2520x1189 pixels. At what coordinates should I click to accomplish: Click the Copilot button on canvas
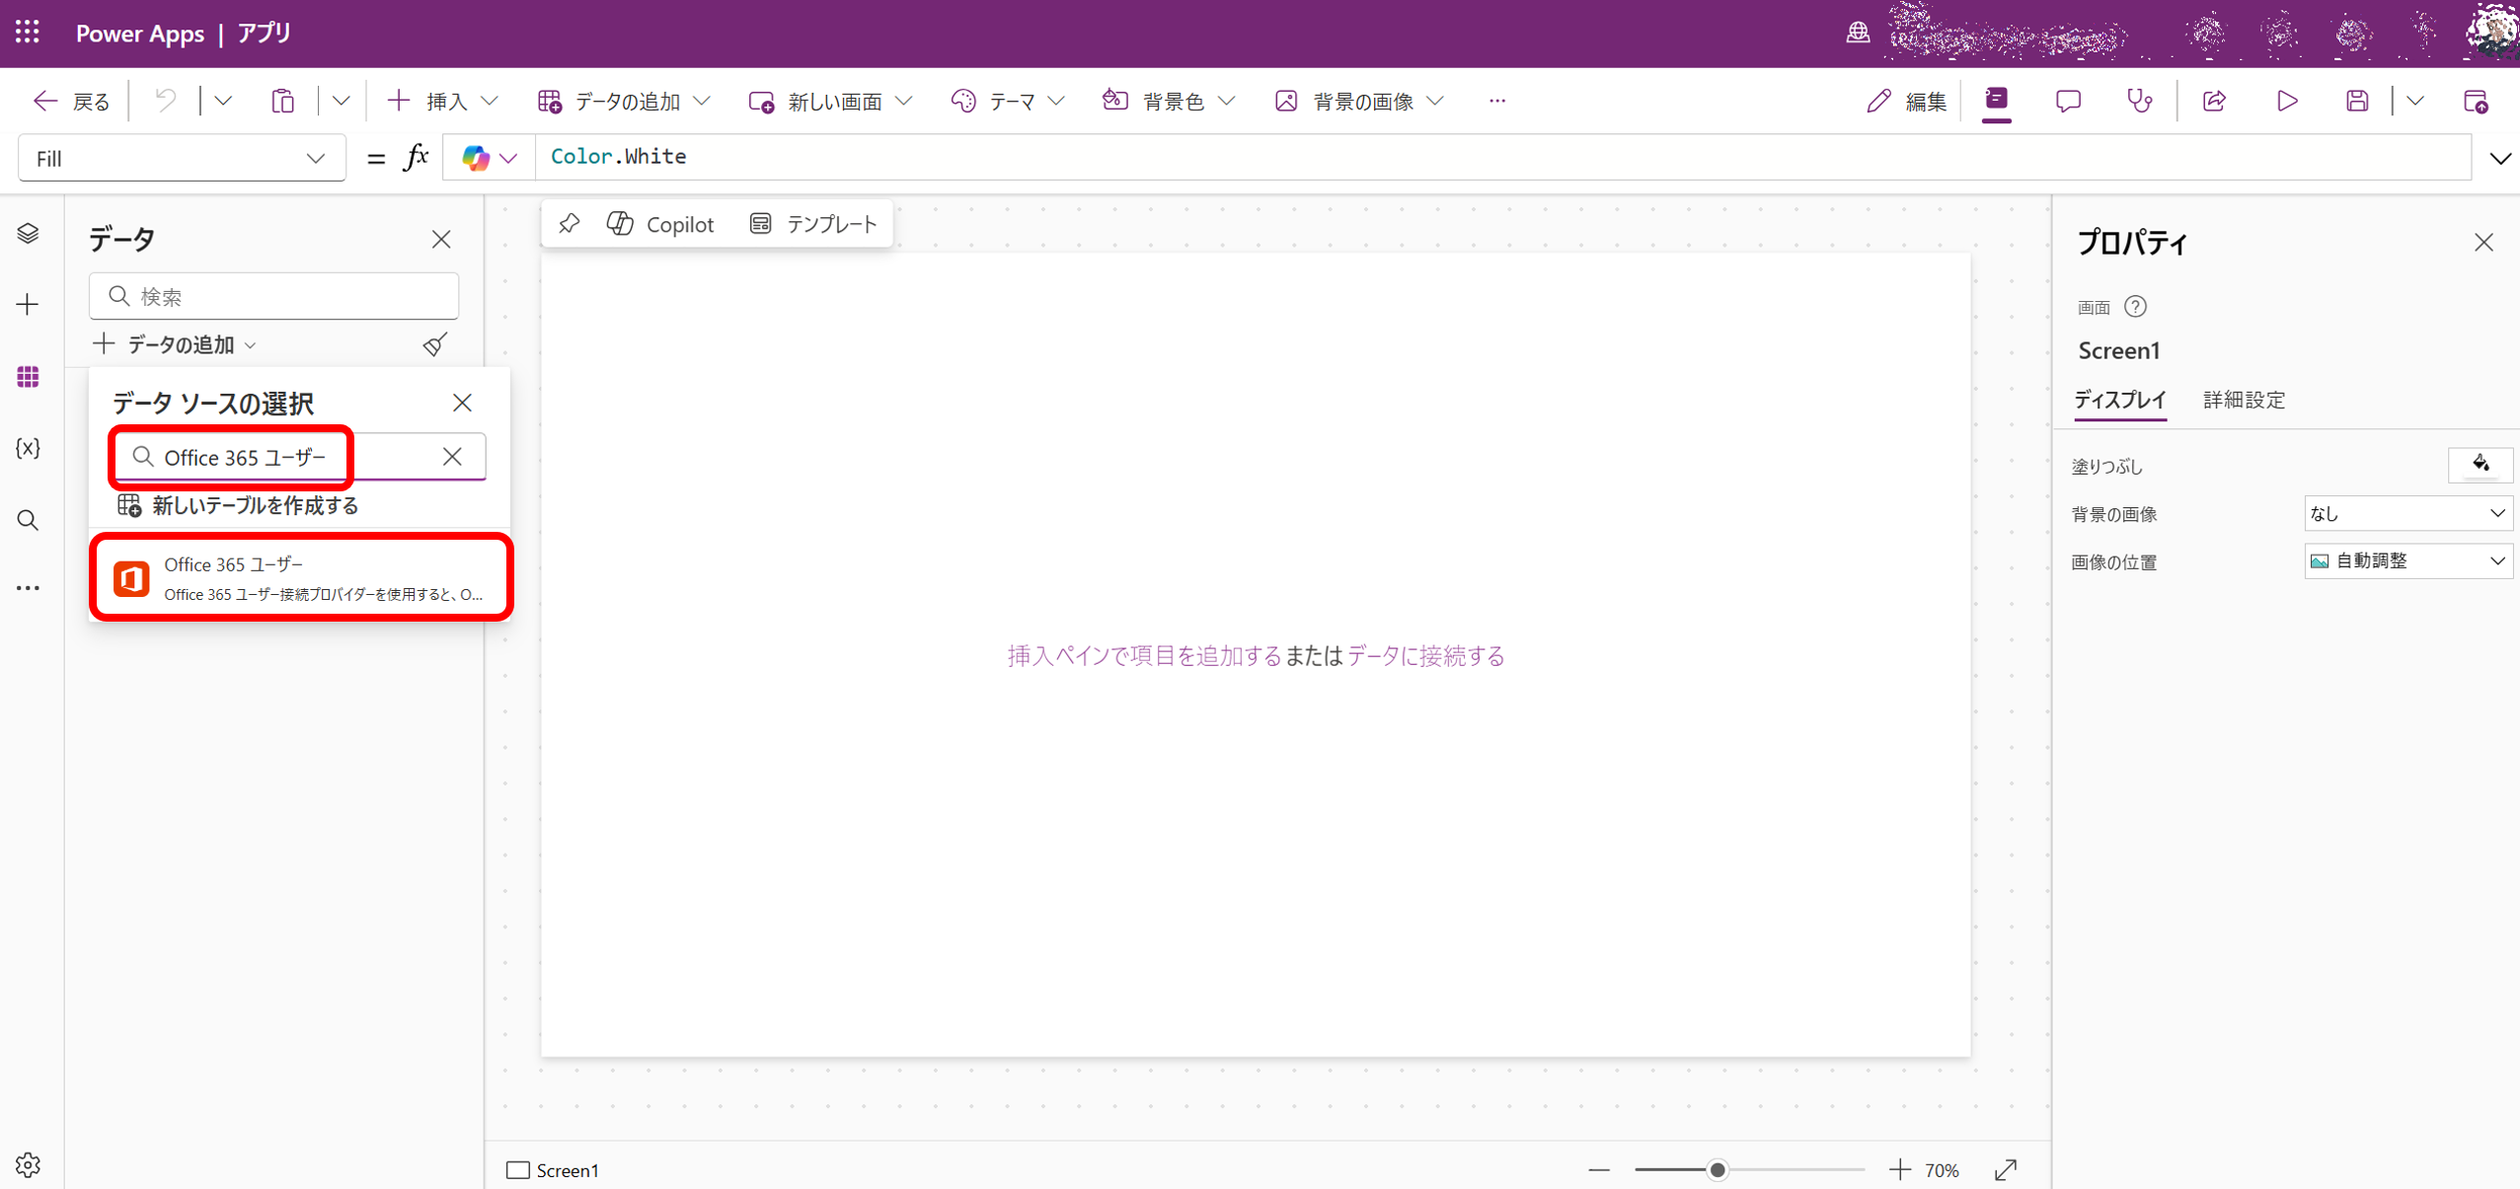pos(660,224)
